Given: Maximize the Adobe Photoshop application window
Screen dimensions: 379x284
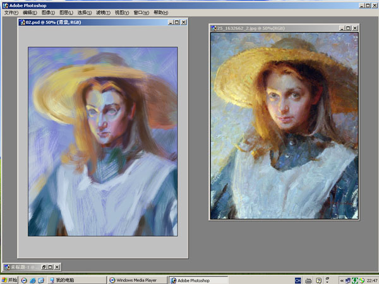Looking at the screenshot, I should 368,5.
